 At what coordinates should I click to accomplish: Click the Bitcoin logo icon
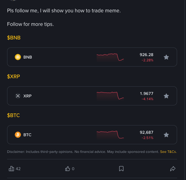tap(18, 135)
